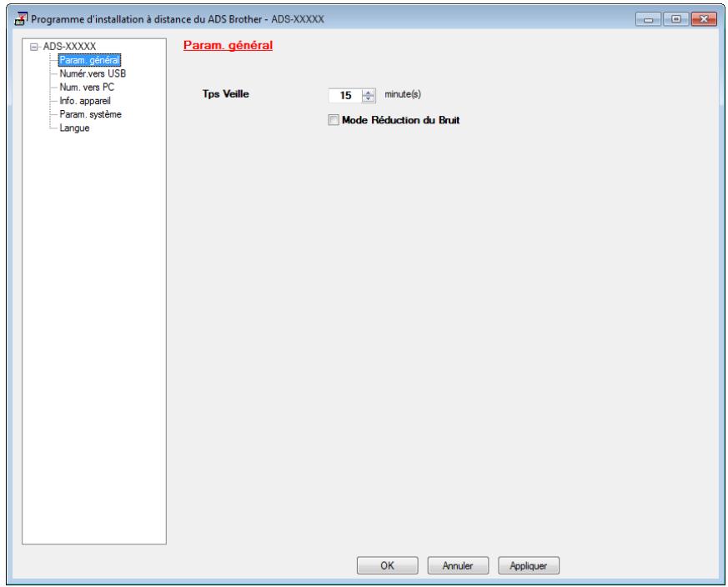
Task: Open Info. appareil in the tree
Action: 85,101
